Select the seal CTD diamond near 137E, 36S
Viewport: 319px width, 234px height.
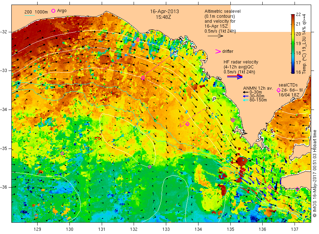297,189
